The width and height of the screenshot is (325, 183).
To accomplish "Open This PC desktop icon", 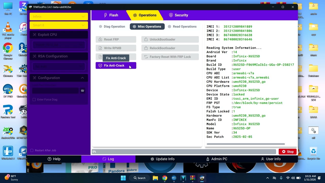I will point(8,8).
